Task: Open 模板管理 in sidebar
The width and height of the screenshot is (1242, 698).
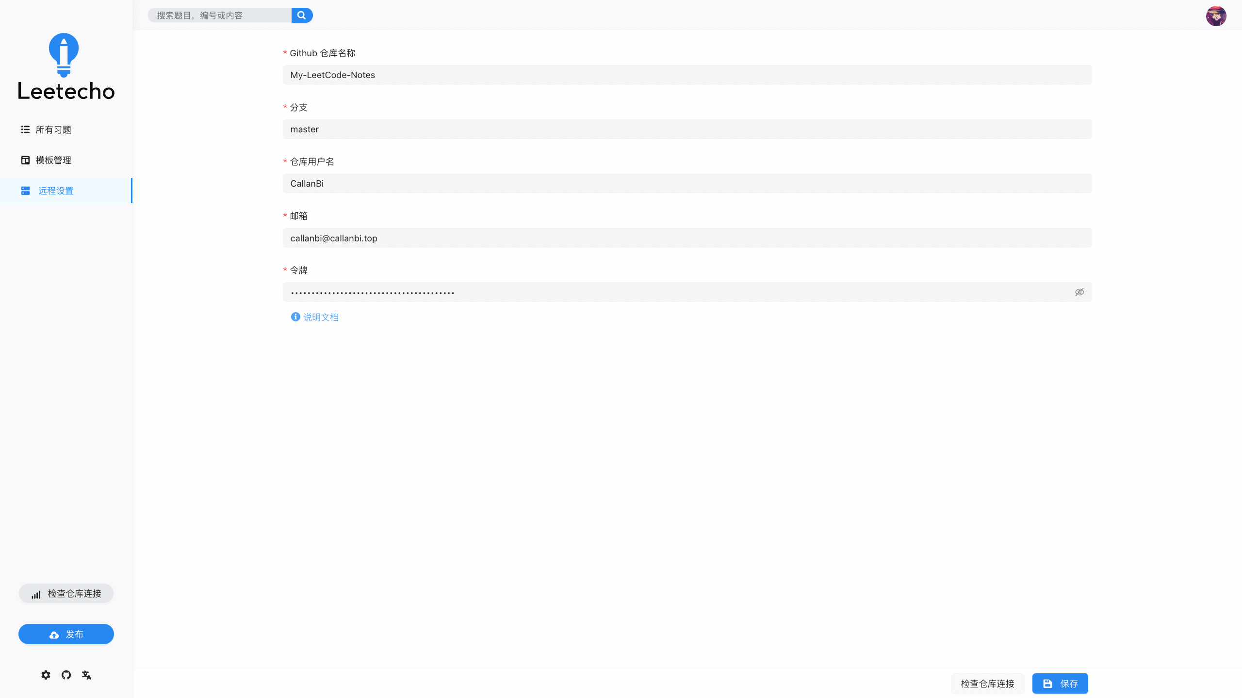Action: tap(53, 160)
